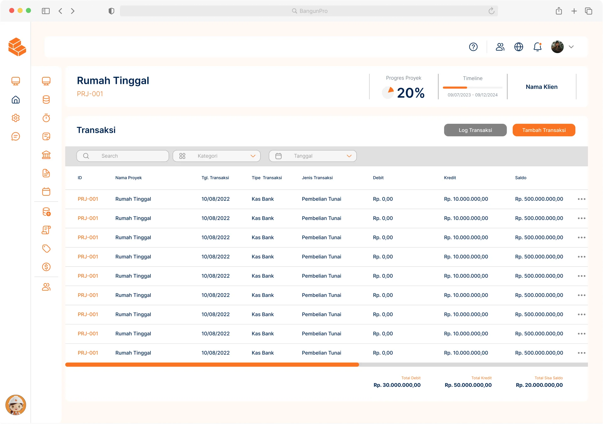603x424 pixels.
Task: Select the home icon in left rail
Action: (x=16, y=100)
